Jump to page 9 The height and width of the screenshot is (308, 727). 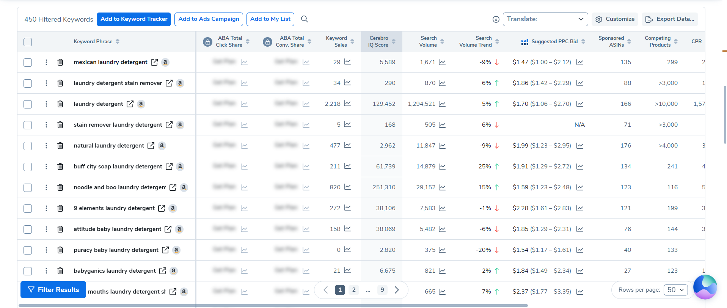coord(382,290)
